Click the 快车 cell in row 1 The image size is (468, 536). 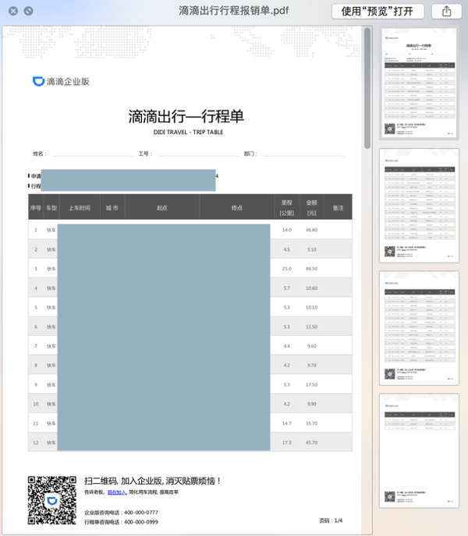click(51, 230)
